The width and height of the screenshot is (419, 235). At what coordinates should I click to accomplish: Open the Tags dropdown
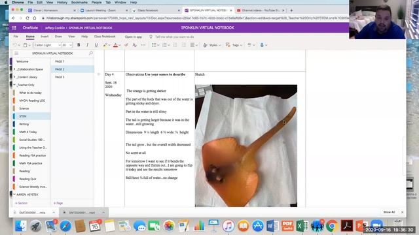pyautogui.click(x=234, y=45)
